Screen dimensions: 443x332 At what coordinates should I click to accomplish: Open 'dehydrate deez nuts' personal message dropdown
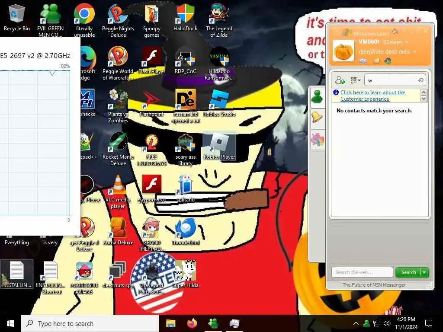(x=414, y=52)
